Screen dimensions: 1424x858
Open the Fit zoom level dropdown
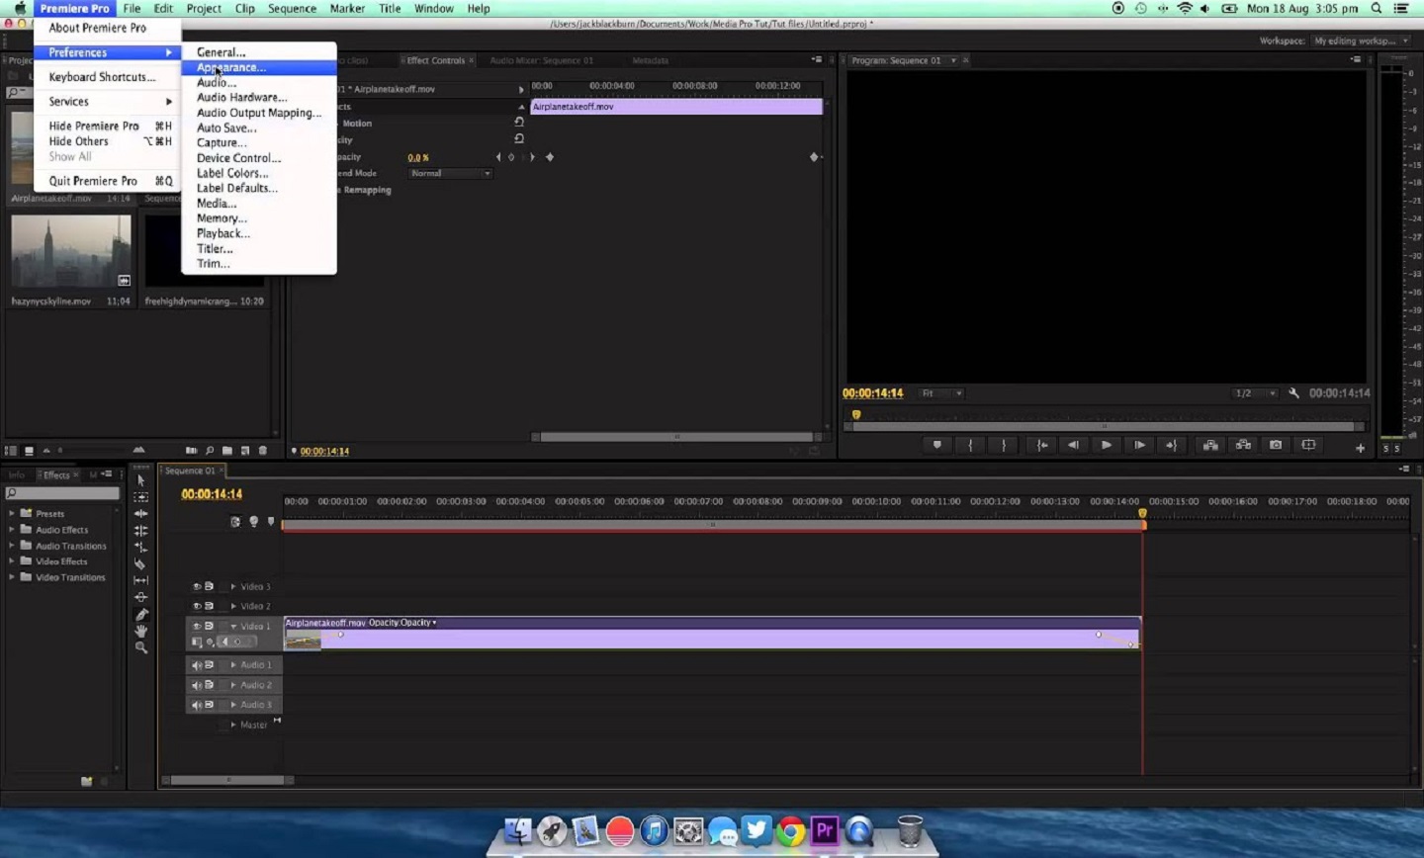pyautogui.click(x=940, y=393)
